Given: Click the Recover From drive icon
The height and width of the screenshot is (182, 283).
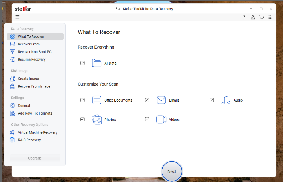Looking at the screenshot, I should [12, 44].
